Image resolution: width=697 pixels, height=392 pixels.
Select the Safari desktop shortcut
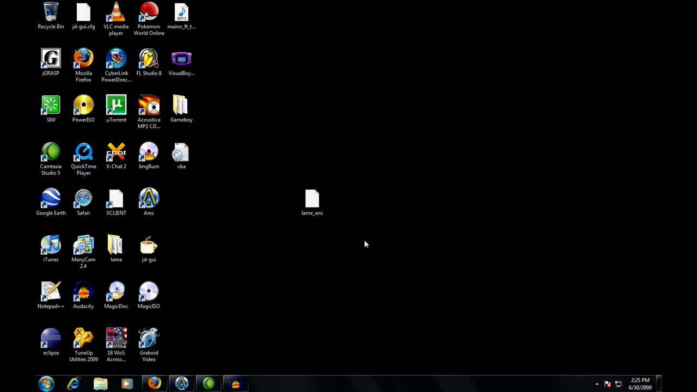(x=83, y=203)
